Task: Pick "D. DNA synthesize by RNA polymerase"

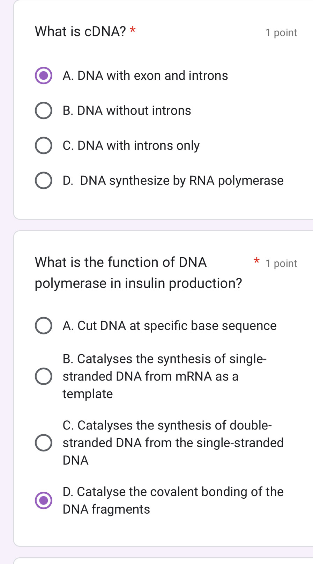Action: point(43,180)
